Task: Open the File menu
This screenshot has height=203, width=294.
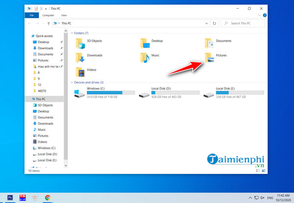Action: click(32, 15)
